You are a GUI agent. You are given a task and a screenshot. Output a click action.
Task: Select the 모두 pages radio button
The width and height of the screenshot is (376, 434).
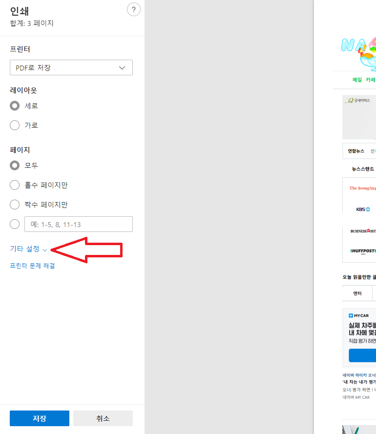pos(15,165)
